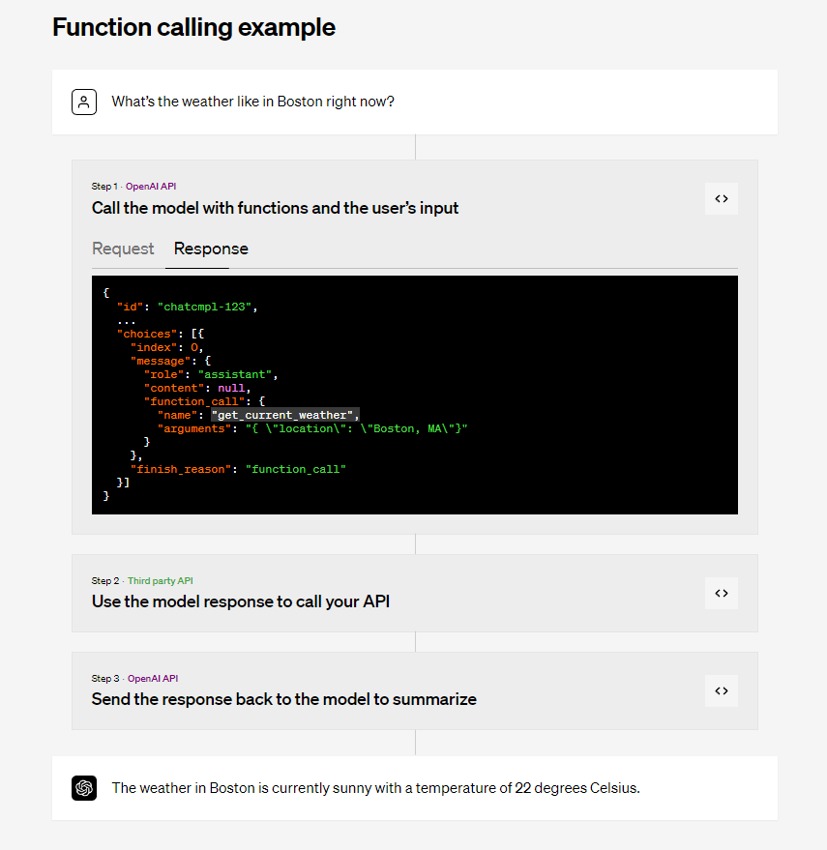The image size is (827, 850).
Task: Click the assistant's sunny weather answer
Action: tap(375, 788)
